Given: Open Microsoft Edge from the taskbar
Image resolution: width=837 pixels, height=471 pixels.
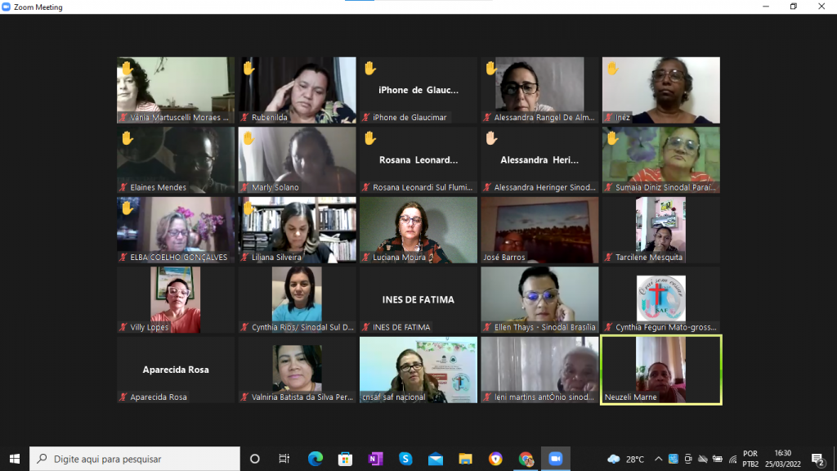Looking at the screenshot, I should [316, 459].
